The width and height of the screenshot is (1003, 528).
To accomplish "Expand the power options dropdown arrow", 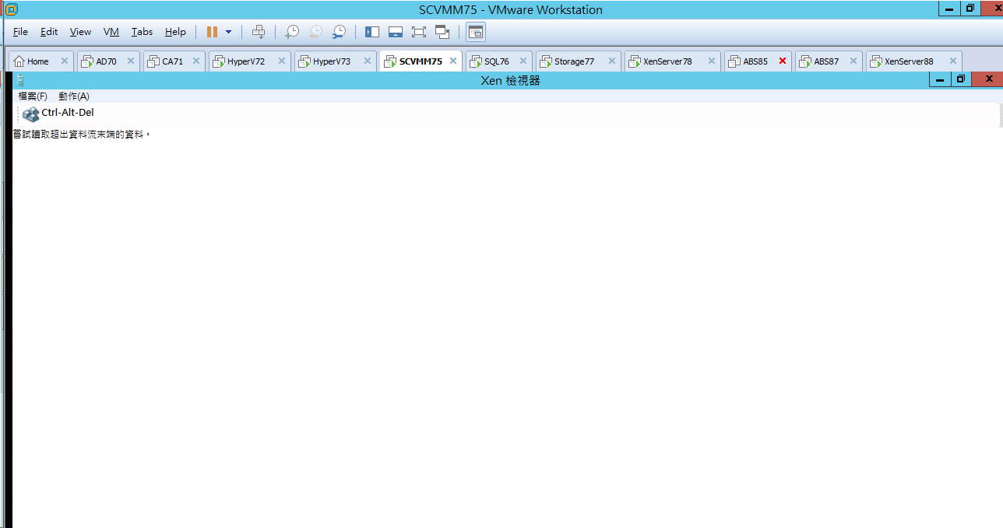I will point(228,32).
